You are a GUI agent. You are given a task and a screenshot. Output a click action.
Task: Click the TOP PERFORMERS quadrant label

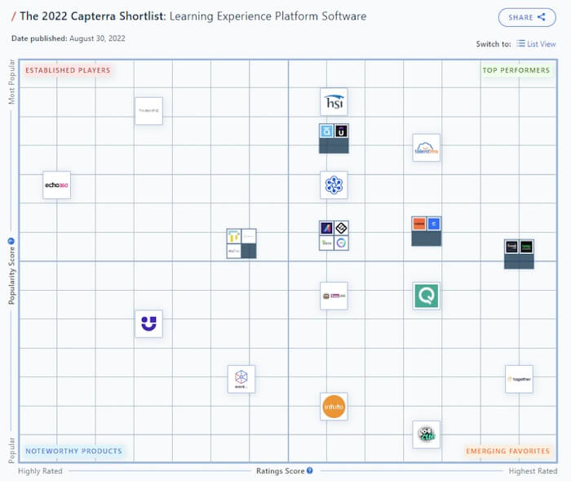516,70
